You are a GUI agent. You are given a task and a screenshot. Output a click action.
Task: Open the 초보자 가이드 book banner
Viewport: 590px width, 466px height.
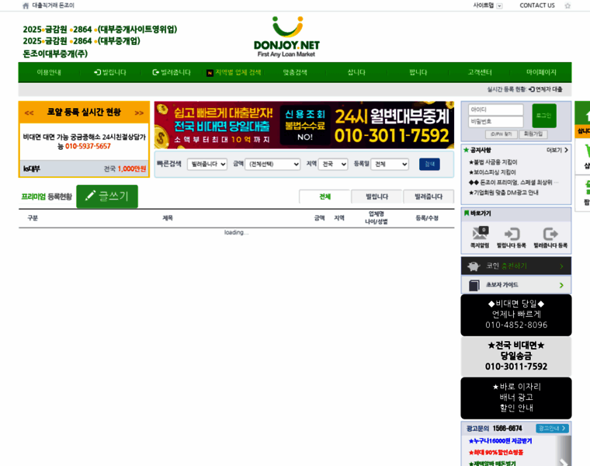[x=516, y=285]
